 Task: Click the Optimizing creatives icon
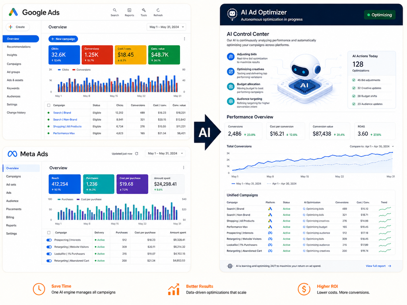point(231,71)
